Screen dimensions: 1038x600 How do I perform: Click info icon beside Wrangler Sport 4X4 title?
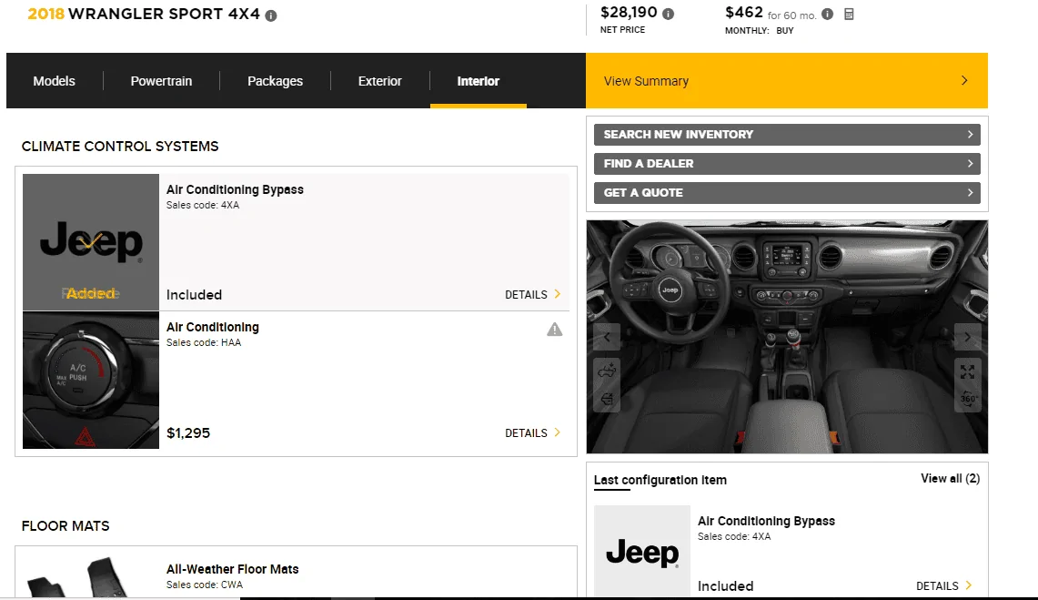click(x=271, y=15)
